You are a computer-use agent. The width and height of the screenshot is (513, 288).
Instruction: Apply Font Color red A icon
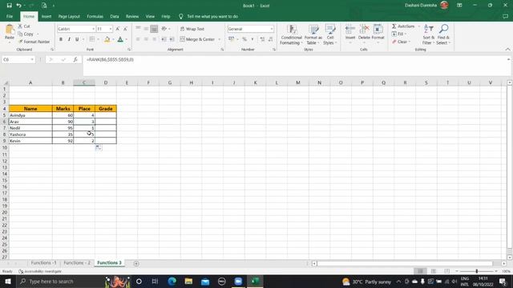tap(120, 39)
